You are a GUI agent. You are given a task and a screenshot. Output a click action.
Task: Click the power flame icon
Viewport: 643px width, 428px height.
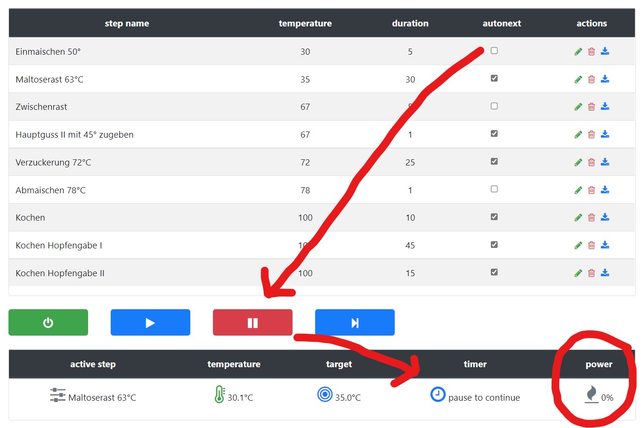pos(591,394)
